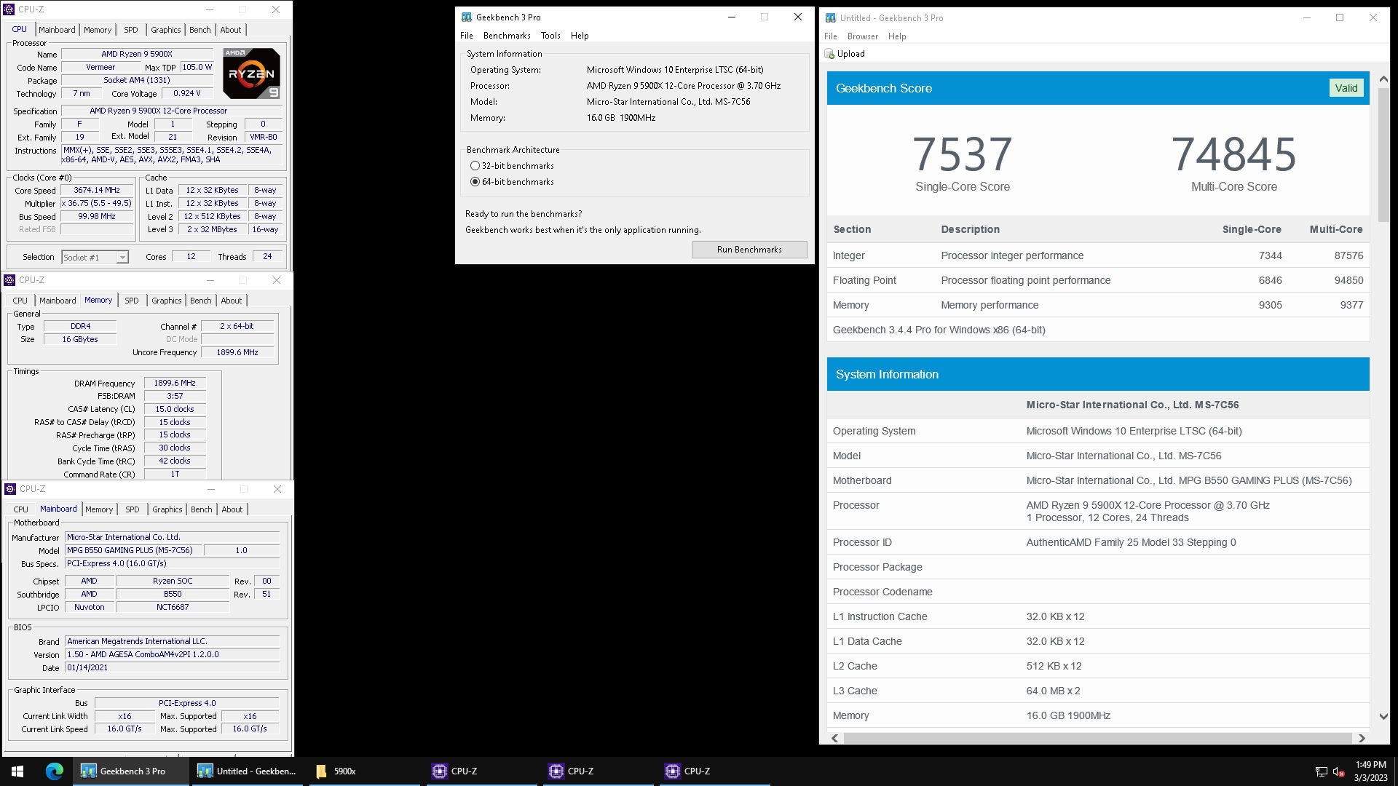
Task: Open Help menu in Geekbench 3 Pro
Action: (580, 36)
